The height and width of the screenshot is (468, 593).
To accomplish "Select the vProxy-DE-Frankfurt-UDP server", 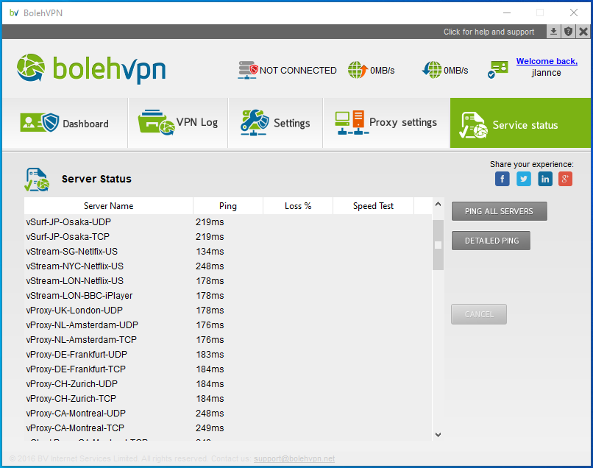I will click(x=227, y=355).
